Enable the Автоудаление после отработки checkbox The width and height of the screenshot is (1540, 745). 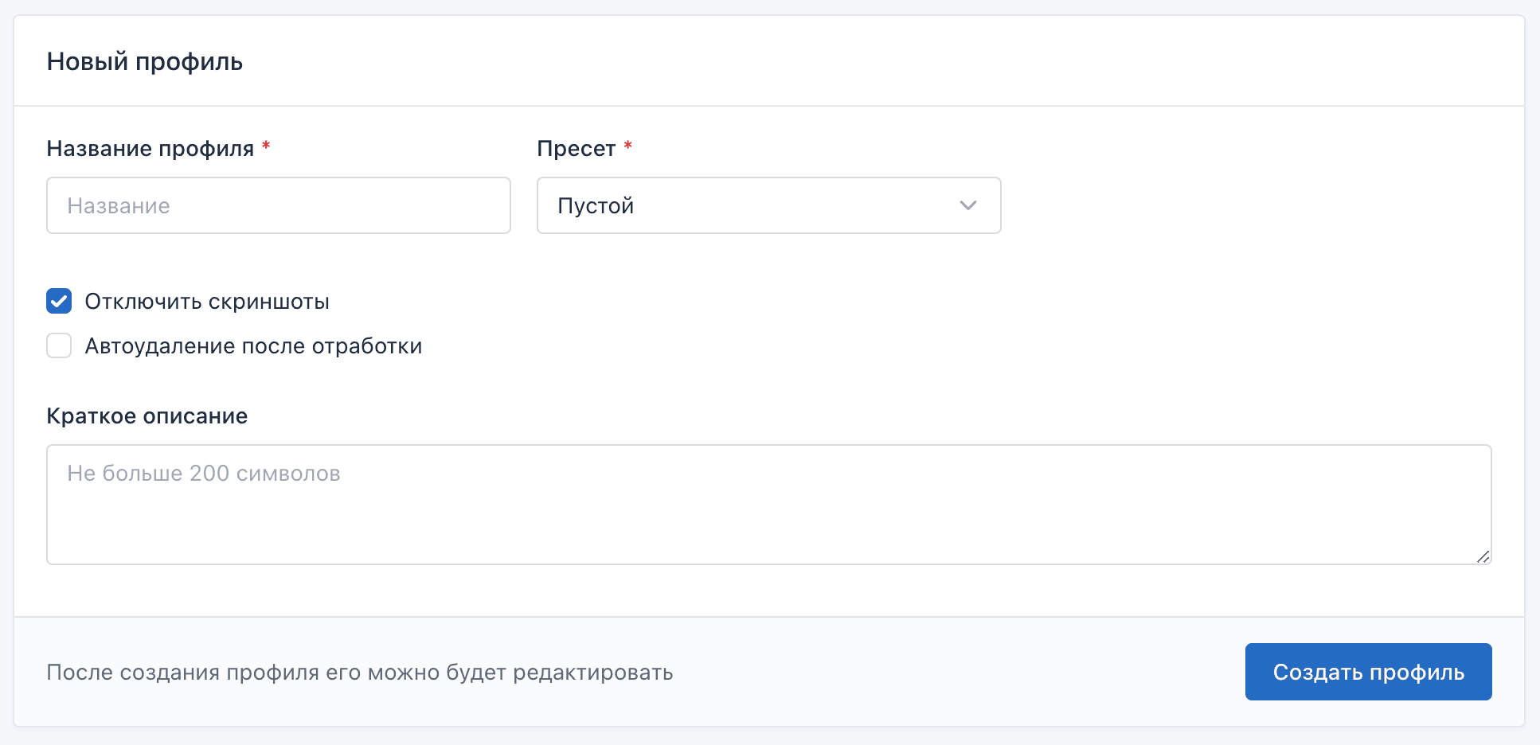(x=59, y=345)
